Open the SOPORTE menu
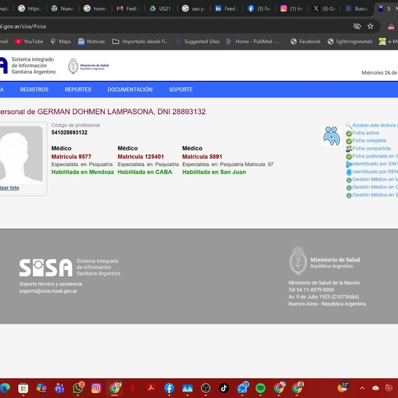The height and width of the screenshot is (398, 398). (x=181, y=90)
